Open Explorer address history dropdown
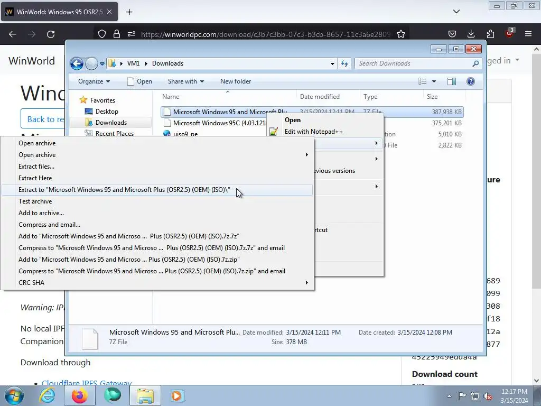 332,63
